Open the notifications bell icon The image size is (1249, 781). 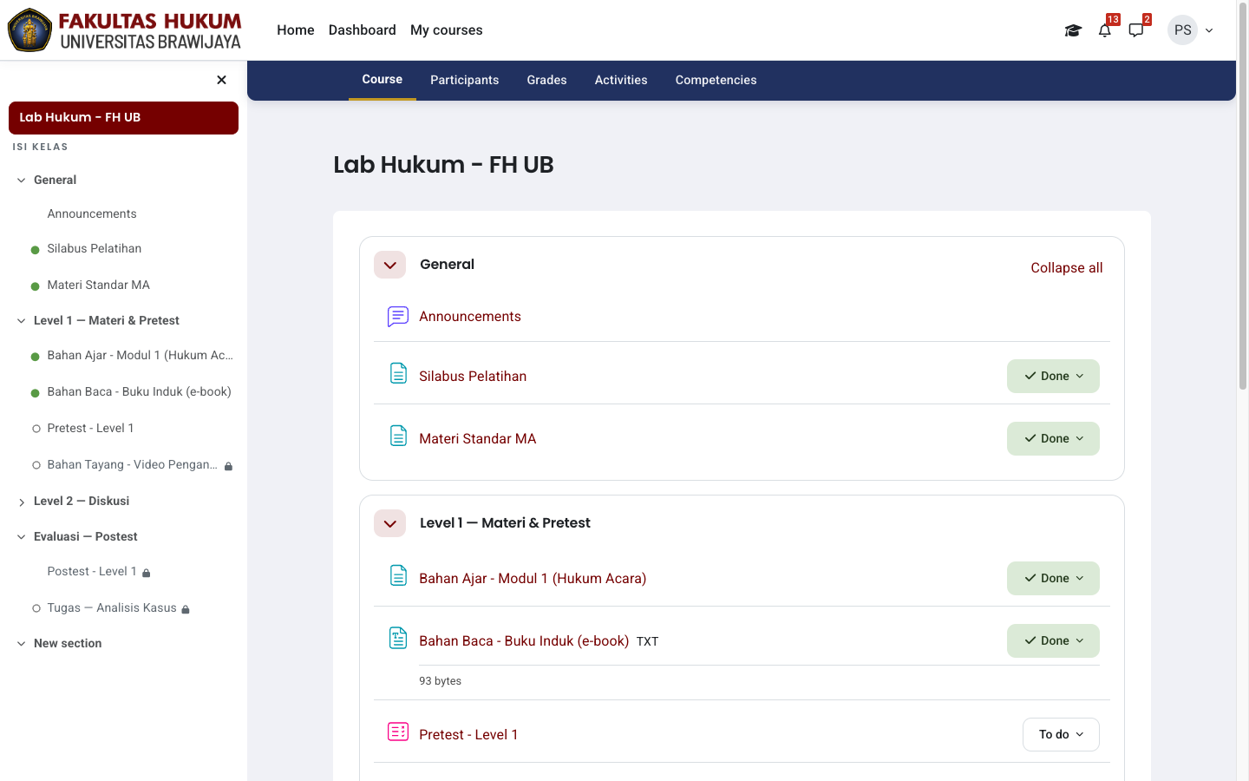(x=1104, y=30)
